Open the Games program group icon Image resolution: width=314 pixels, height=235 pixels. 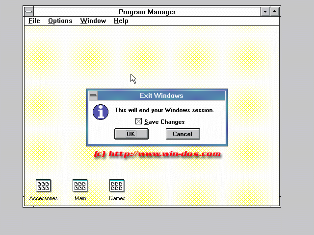tap(117, 186)
